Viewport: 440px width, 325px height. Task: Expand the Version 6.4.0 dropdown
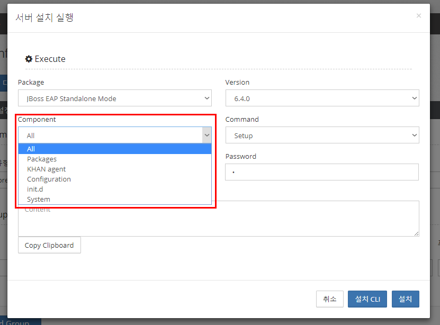pos(322,98)
